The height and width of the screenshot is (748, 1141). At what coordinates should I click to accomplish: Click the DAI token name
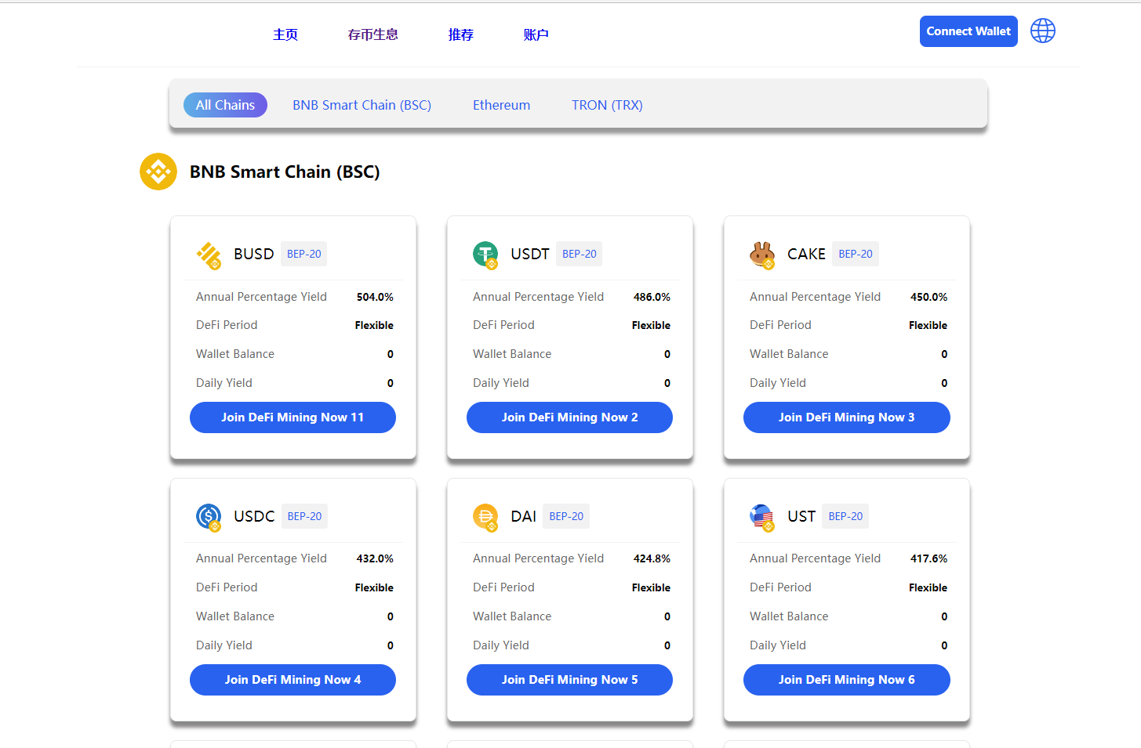[x=523, y=516]
